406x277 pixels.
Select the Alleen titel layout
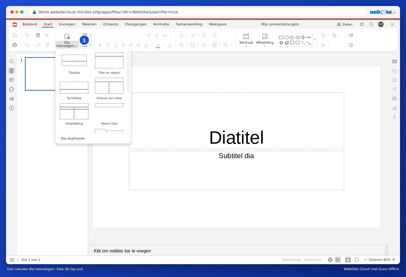pyautogui.click(x=109, y=114)
